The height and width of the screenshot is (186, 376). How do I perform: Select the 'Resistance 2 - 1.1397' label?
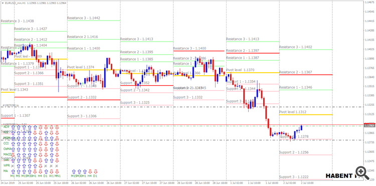[243, 51]
